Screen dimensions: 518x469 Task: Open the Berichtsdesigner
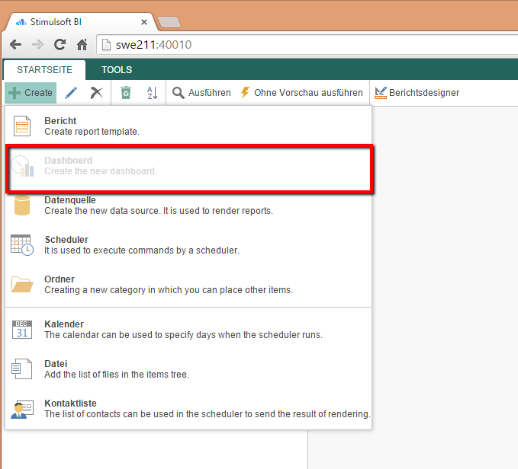[417, 93]
